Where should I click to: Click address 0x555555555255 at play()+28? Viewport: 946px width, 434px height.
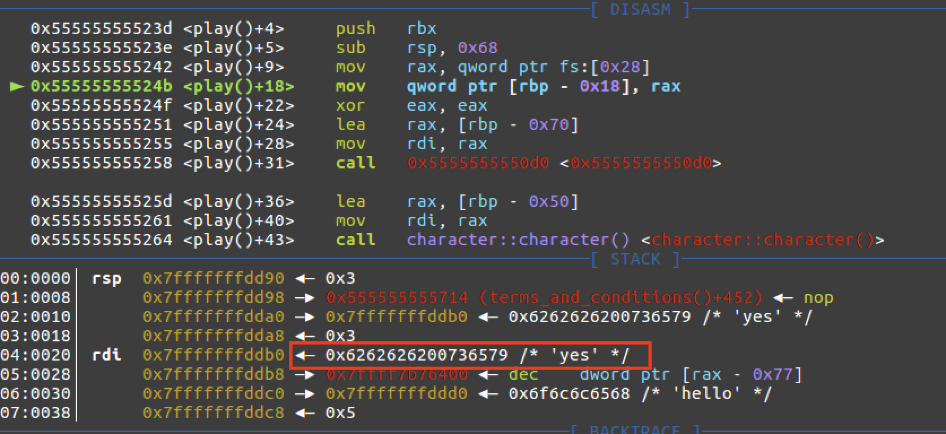point(101,144)
